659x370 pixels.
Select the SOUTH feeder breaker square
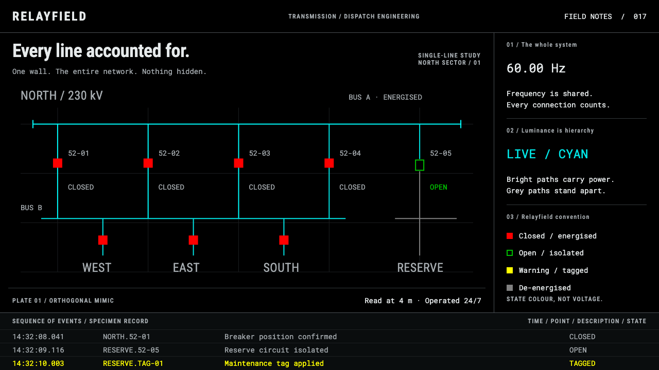point(284,240)
